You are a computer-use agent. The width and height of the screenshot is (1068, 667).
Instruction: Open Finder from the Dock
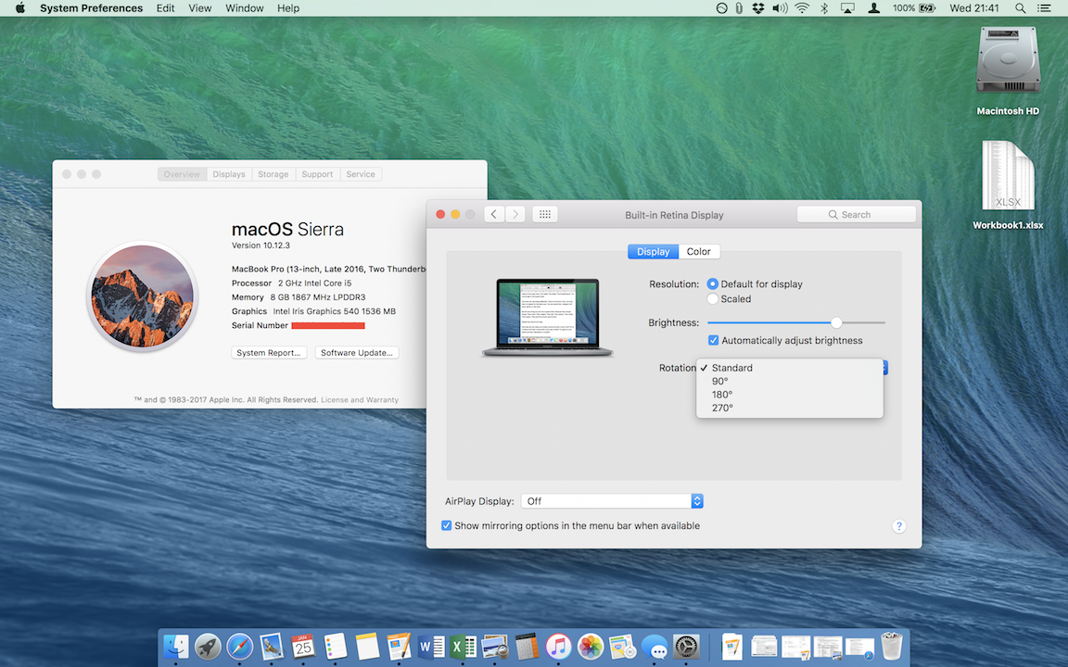tap(176, 647)
